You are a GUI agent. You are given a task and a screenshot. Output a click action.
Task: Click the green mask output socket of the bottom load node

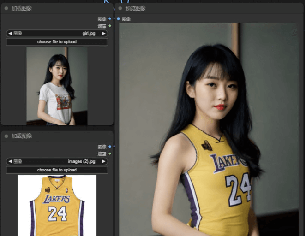click(110, 153)
